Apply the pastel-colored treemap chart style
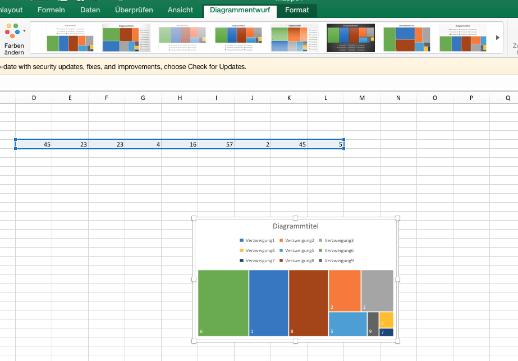Screen dimensions: 518x361 (182, 38)
